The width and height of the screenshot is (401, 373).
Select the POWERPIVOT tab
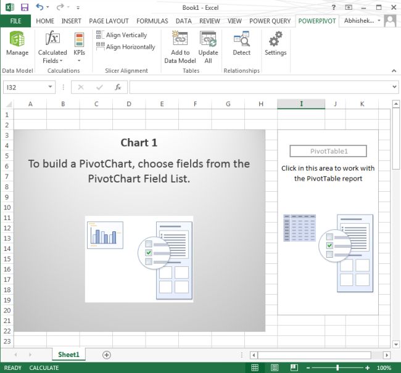click(x=317, y=21)
